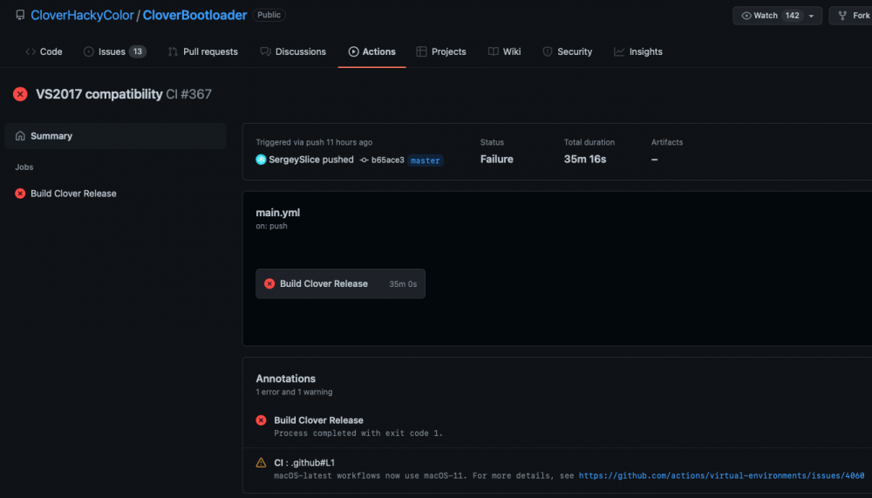
Task: Click the error icon in Annotations
Action: [x=261, y=420]
